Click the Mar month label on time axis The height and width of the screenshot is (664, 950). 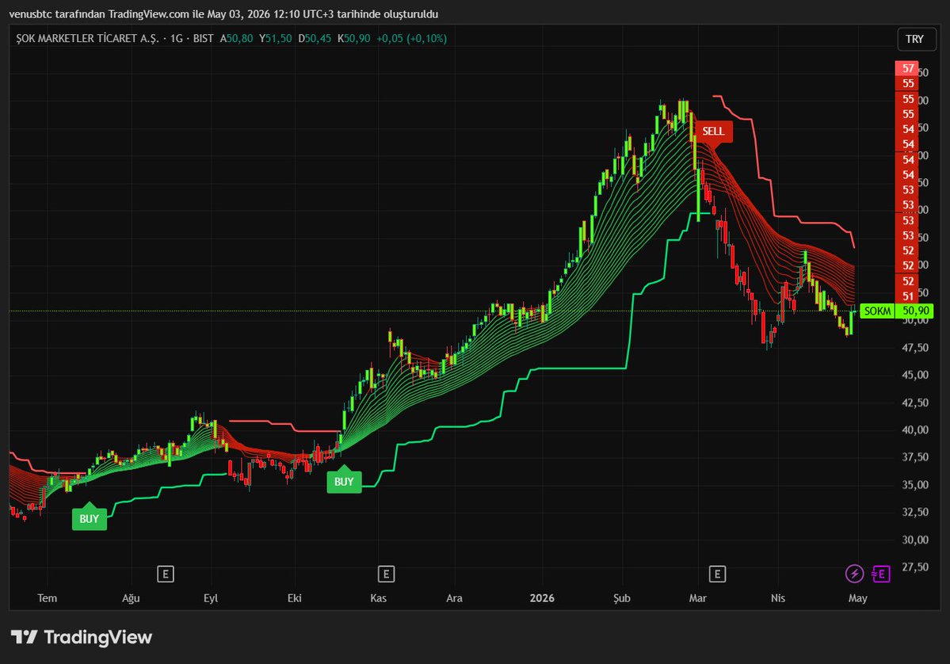coord(697,598)
